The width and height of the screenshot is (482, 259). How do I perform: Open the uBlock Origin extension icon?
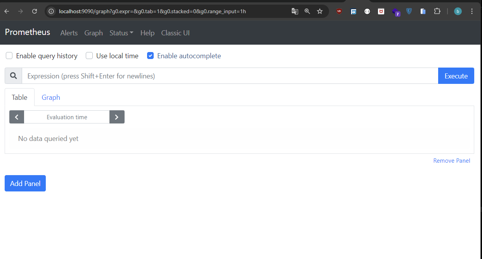click(x=339, y=11)
